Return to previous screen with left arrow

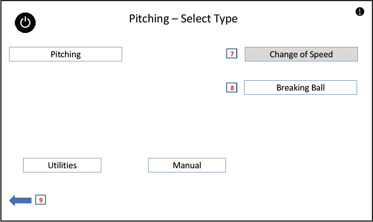[20, 200]
